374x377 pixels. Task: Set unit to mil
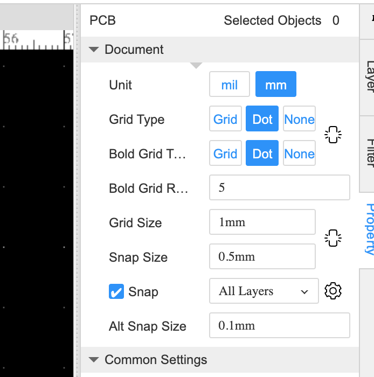pyautogui.click(x=230, y=84)
